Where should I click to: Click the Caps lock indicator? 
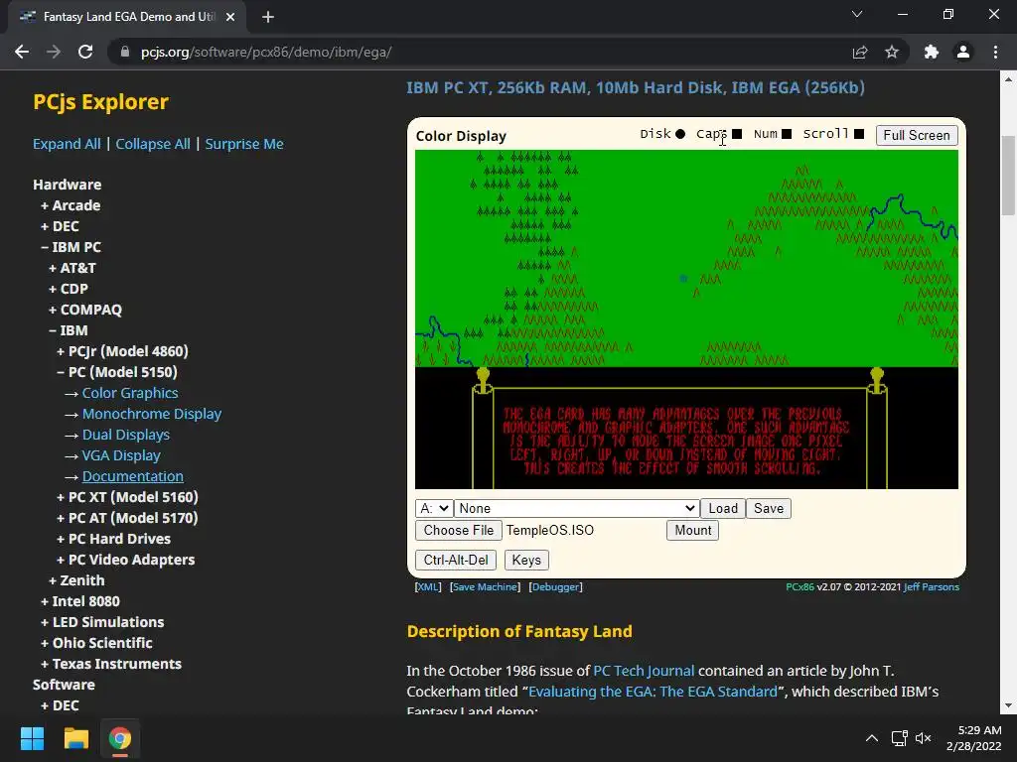[x=737, y=134]
